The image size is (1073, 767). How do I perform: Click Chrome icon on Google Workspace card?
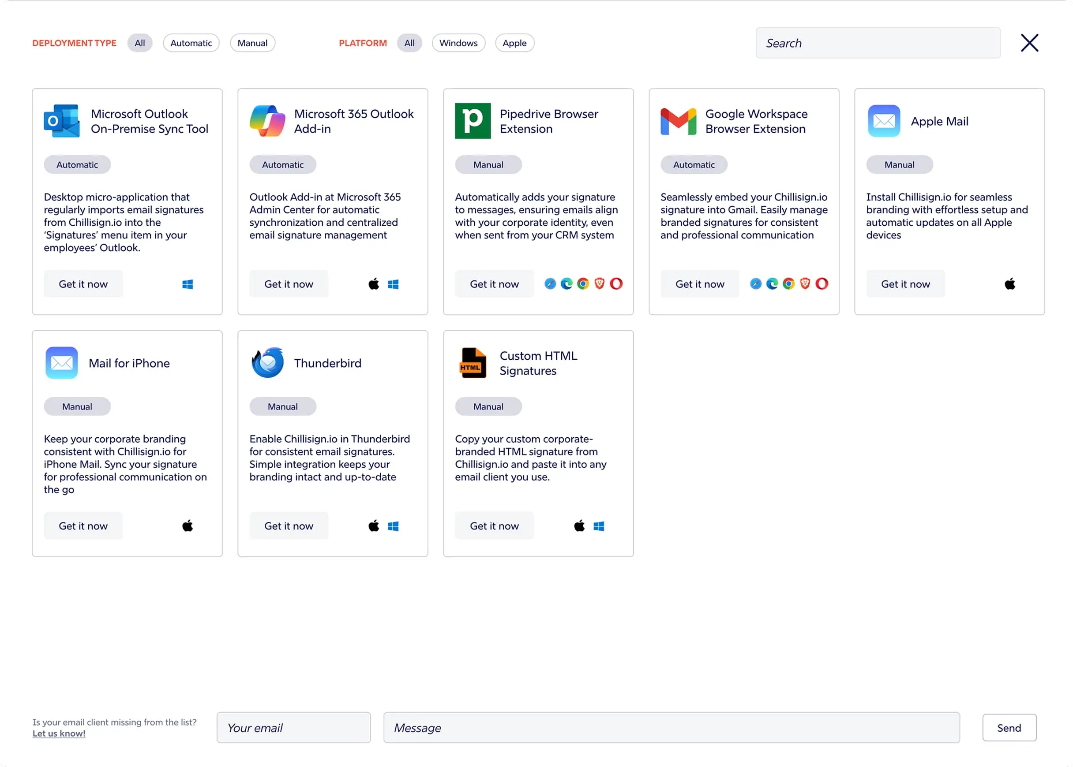pyautogui.click(x=788, y=283)
